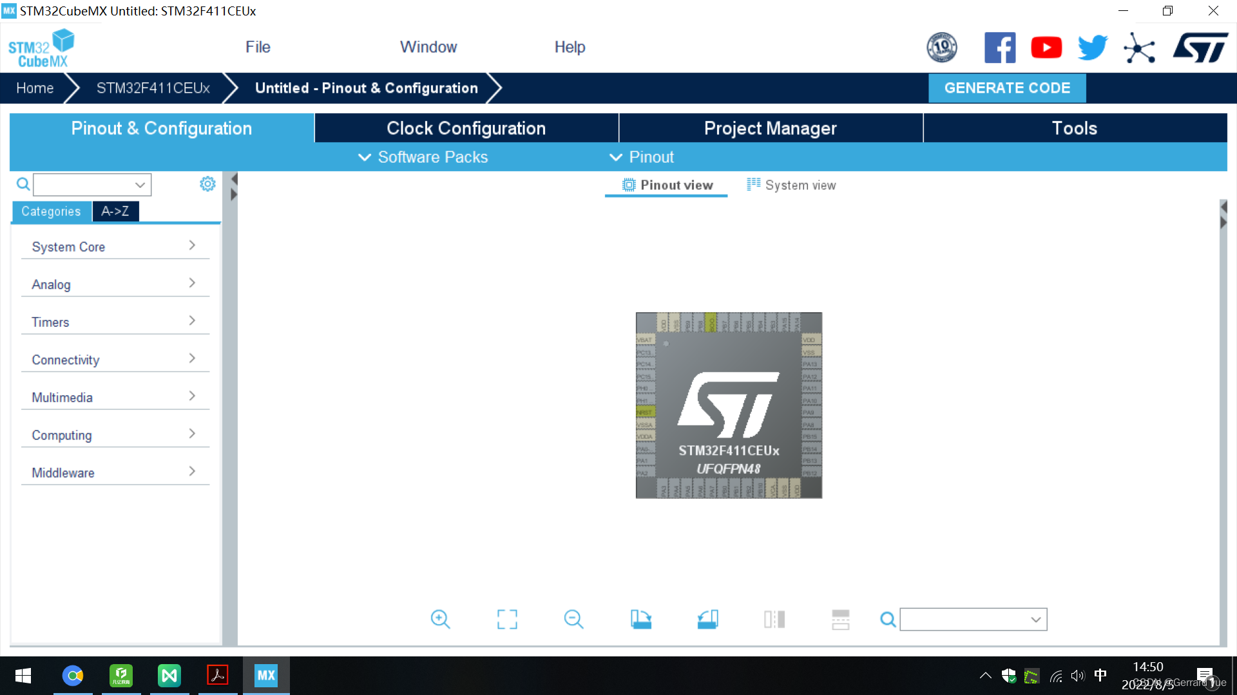Expand the System Core category
1237x695 pixels.
coord(115,246)
